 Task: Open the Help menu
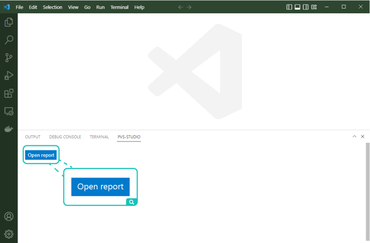click(139, 7)
